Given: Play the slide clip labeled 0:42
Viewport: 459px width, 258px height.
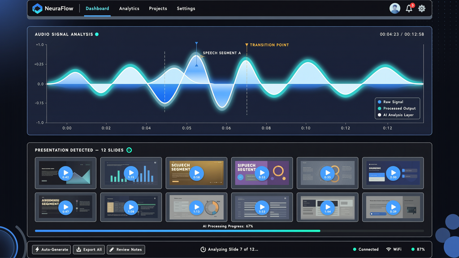Looking at the screenshot, I should point(65,173).
